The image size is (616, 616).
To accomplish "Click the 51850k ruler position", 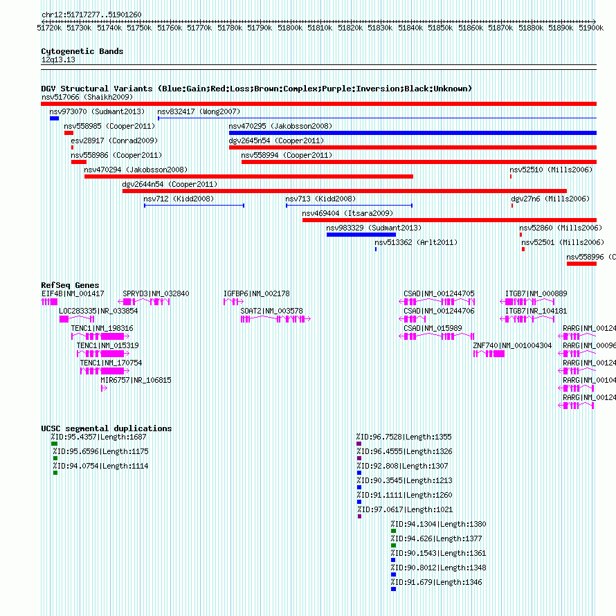I will [x=440, y=28].
